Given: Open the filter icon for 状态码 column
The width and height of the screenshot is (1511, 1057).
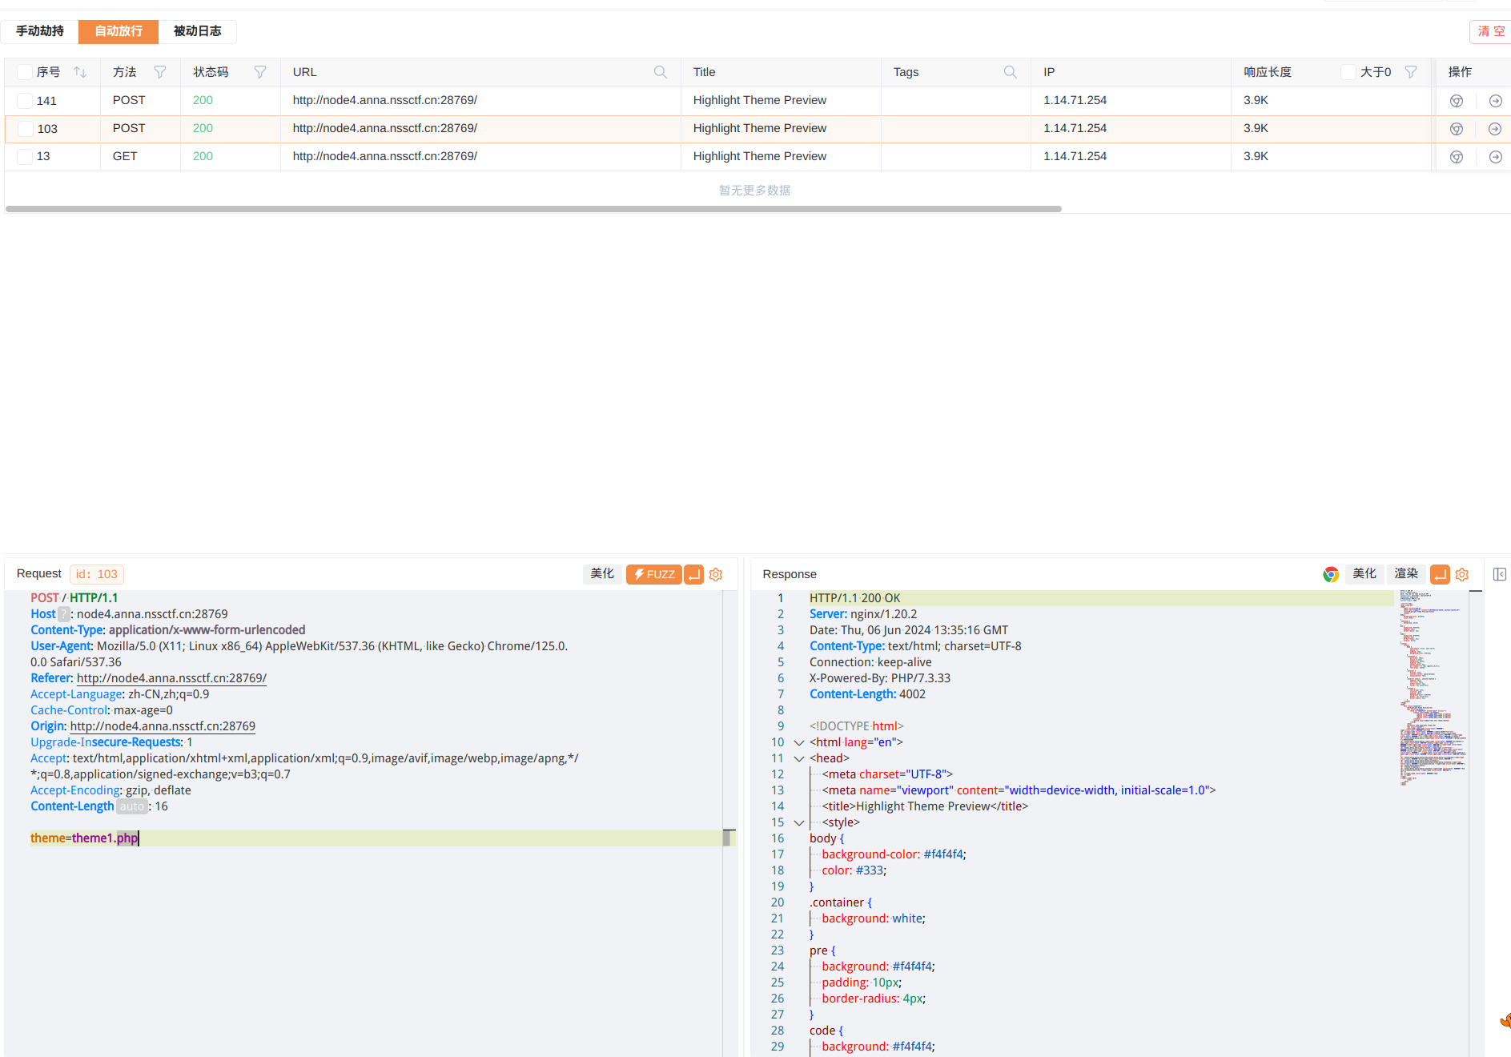Looking at the screenshot, I should tap(260, 72).
